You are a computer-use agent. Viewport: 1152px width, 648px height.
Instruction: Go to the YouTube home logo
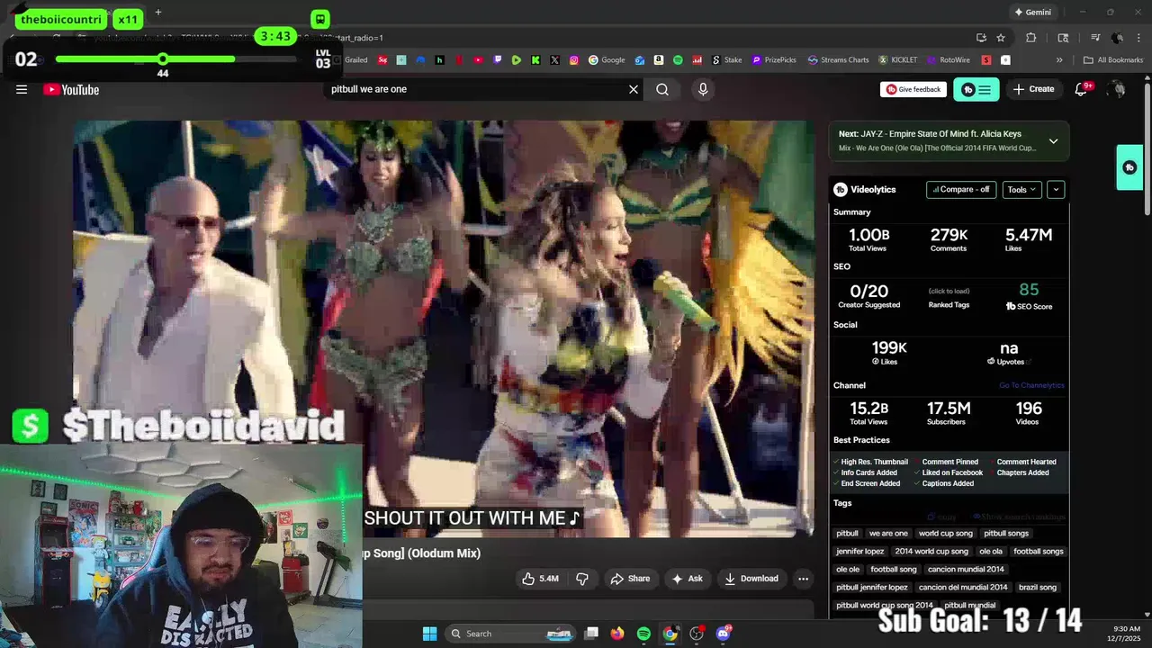(71, 89)
